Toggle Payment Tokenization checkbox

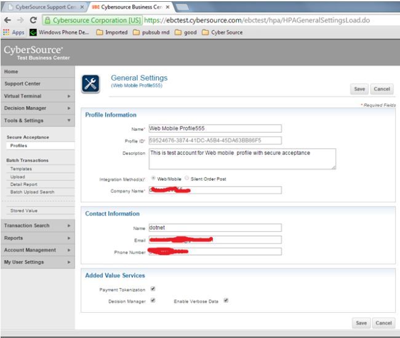(153, 289)
